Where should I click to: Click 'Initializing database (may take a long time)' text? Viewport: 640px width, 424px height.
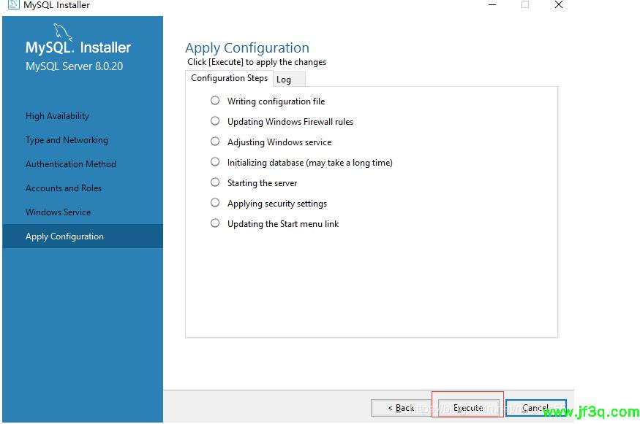(x=310, y=163)
